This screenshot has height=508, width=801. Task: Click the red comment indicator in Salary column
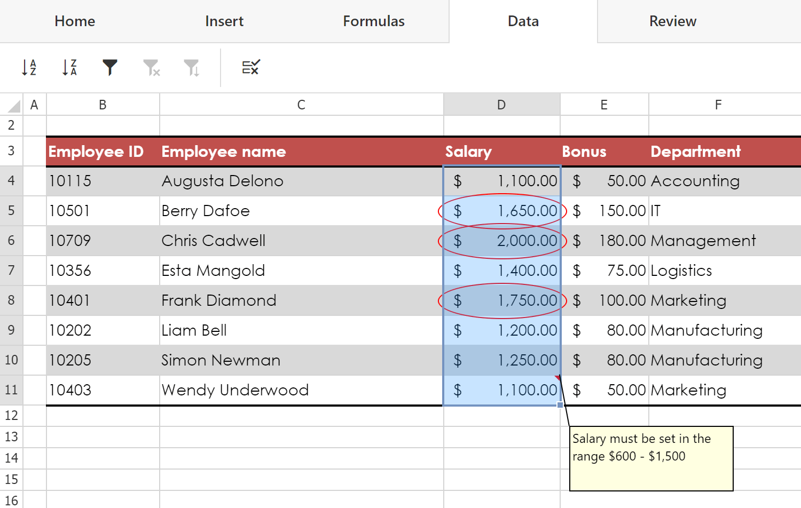point(557,378)
